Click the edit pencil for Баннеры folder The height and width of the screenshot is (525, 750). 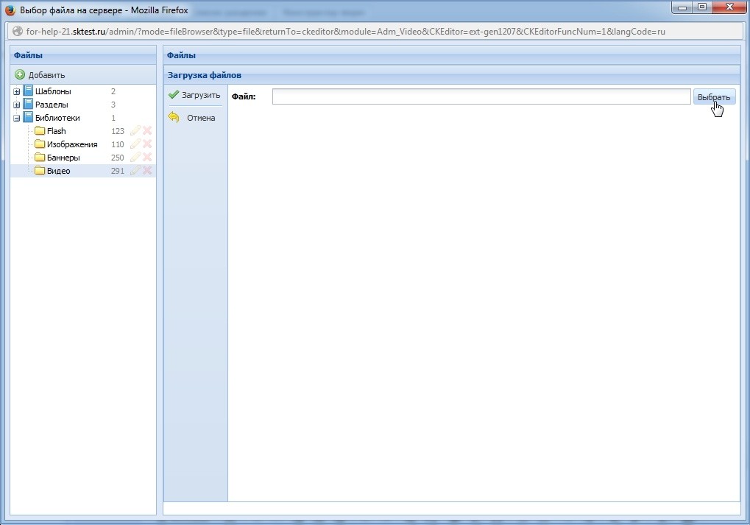click(135, 158)
